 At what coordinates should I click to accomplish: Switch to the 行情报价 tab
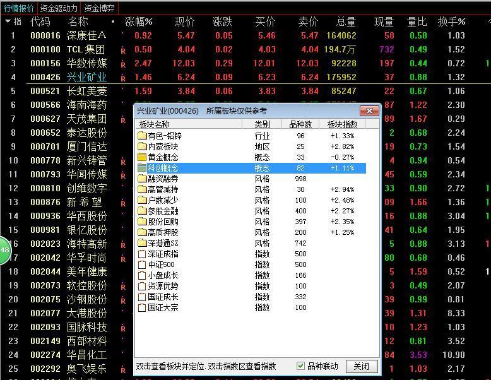(x=18, y=8)
